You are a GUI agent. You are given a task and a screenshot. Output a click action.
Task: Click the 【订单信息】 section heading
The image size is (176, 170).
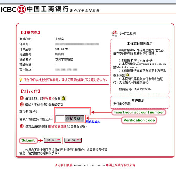coord(30,33)
